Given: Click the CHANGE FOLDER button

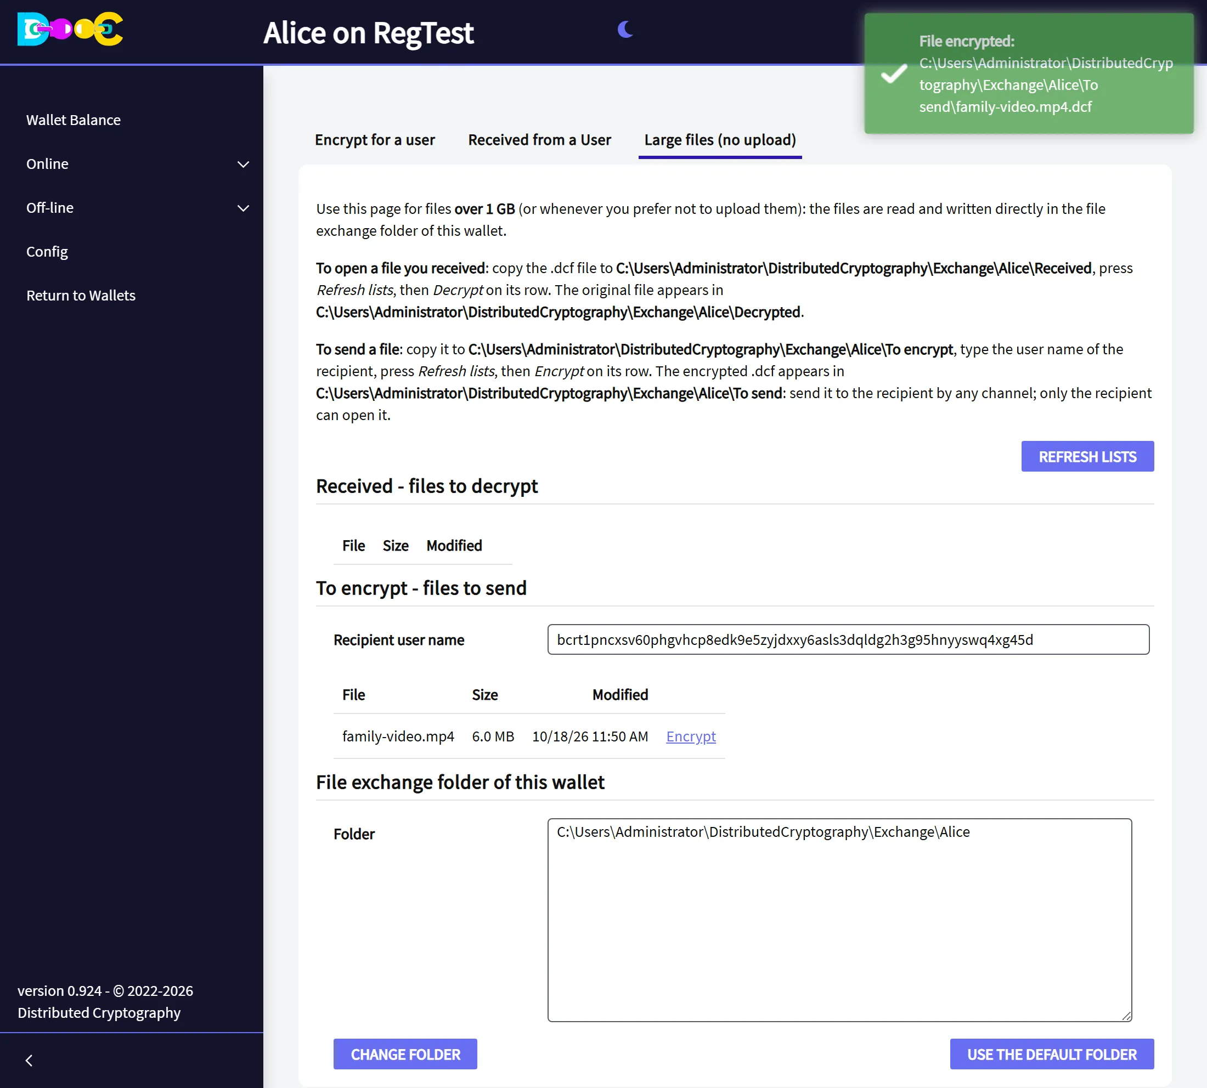Looking at the screenshot, I should (405, 1054).
